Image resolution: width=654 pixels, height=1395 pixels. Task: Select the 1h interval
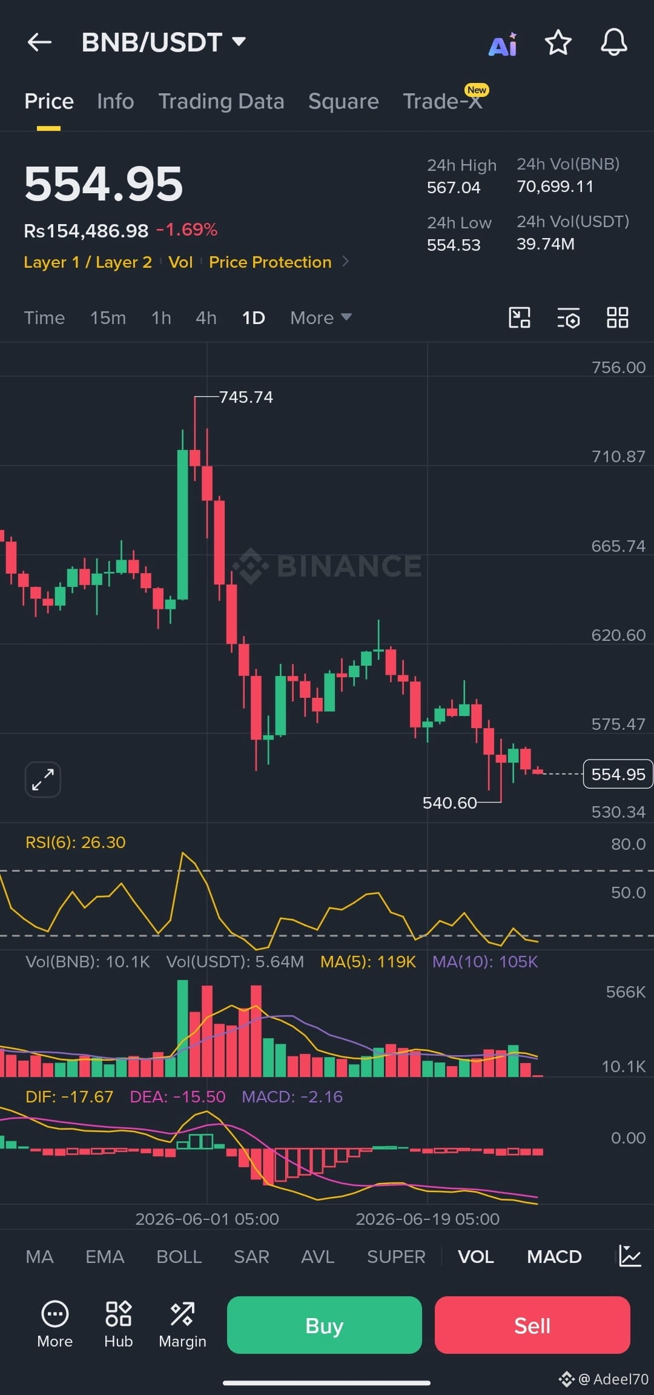click(161, 317)
